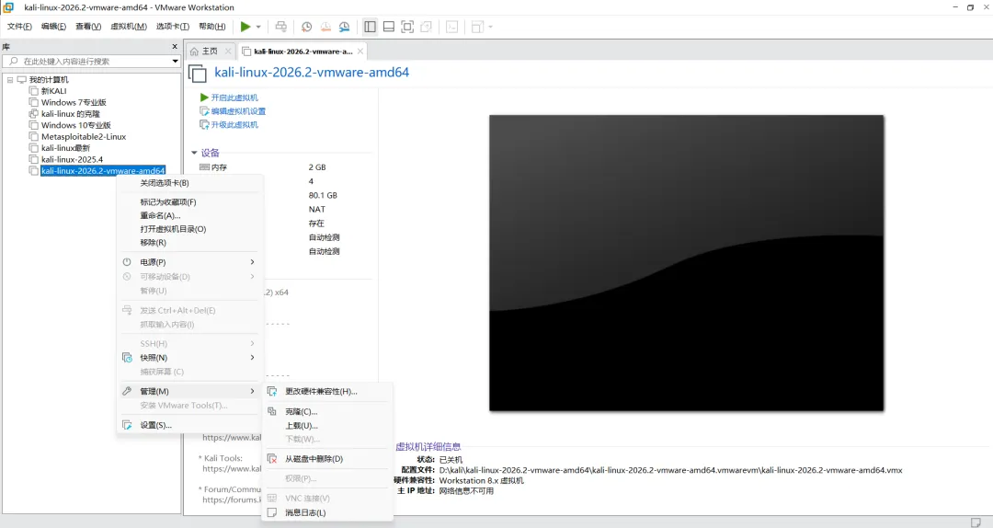Select Windows 7专业版 in the library

coord(74,102)
